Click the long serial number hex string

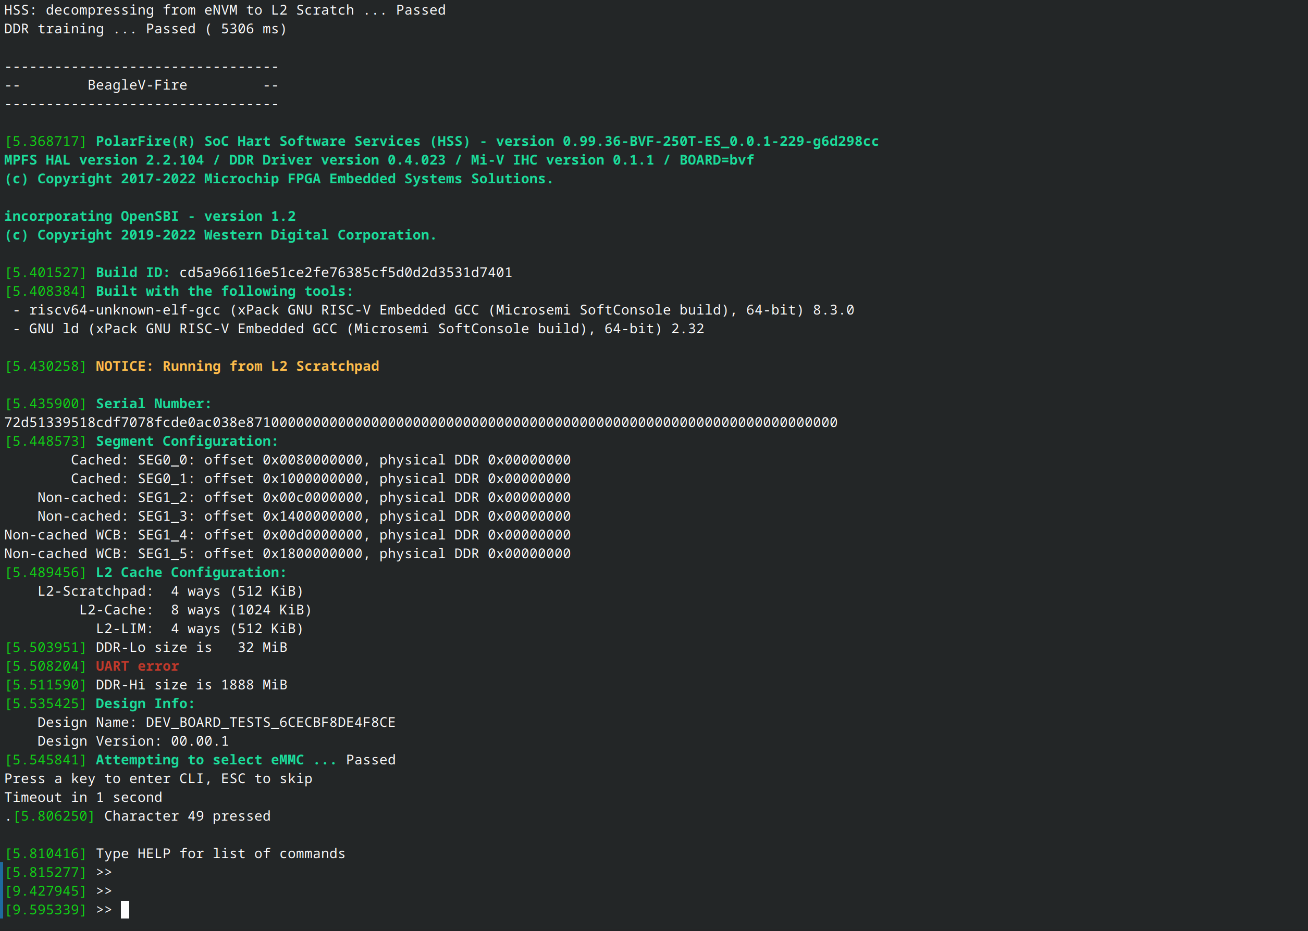[x=421, y=422]
